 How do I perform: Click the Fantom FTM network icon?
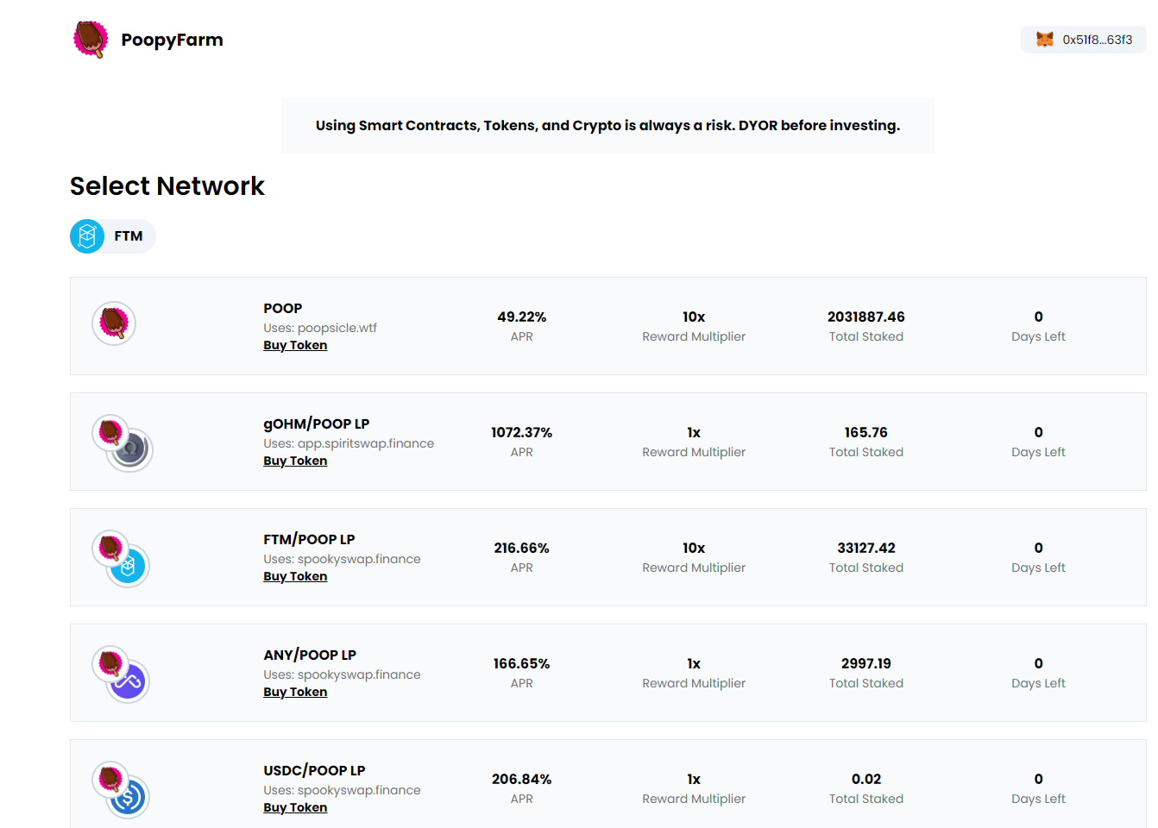(87, 236)
